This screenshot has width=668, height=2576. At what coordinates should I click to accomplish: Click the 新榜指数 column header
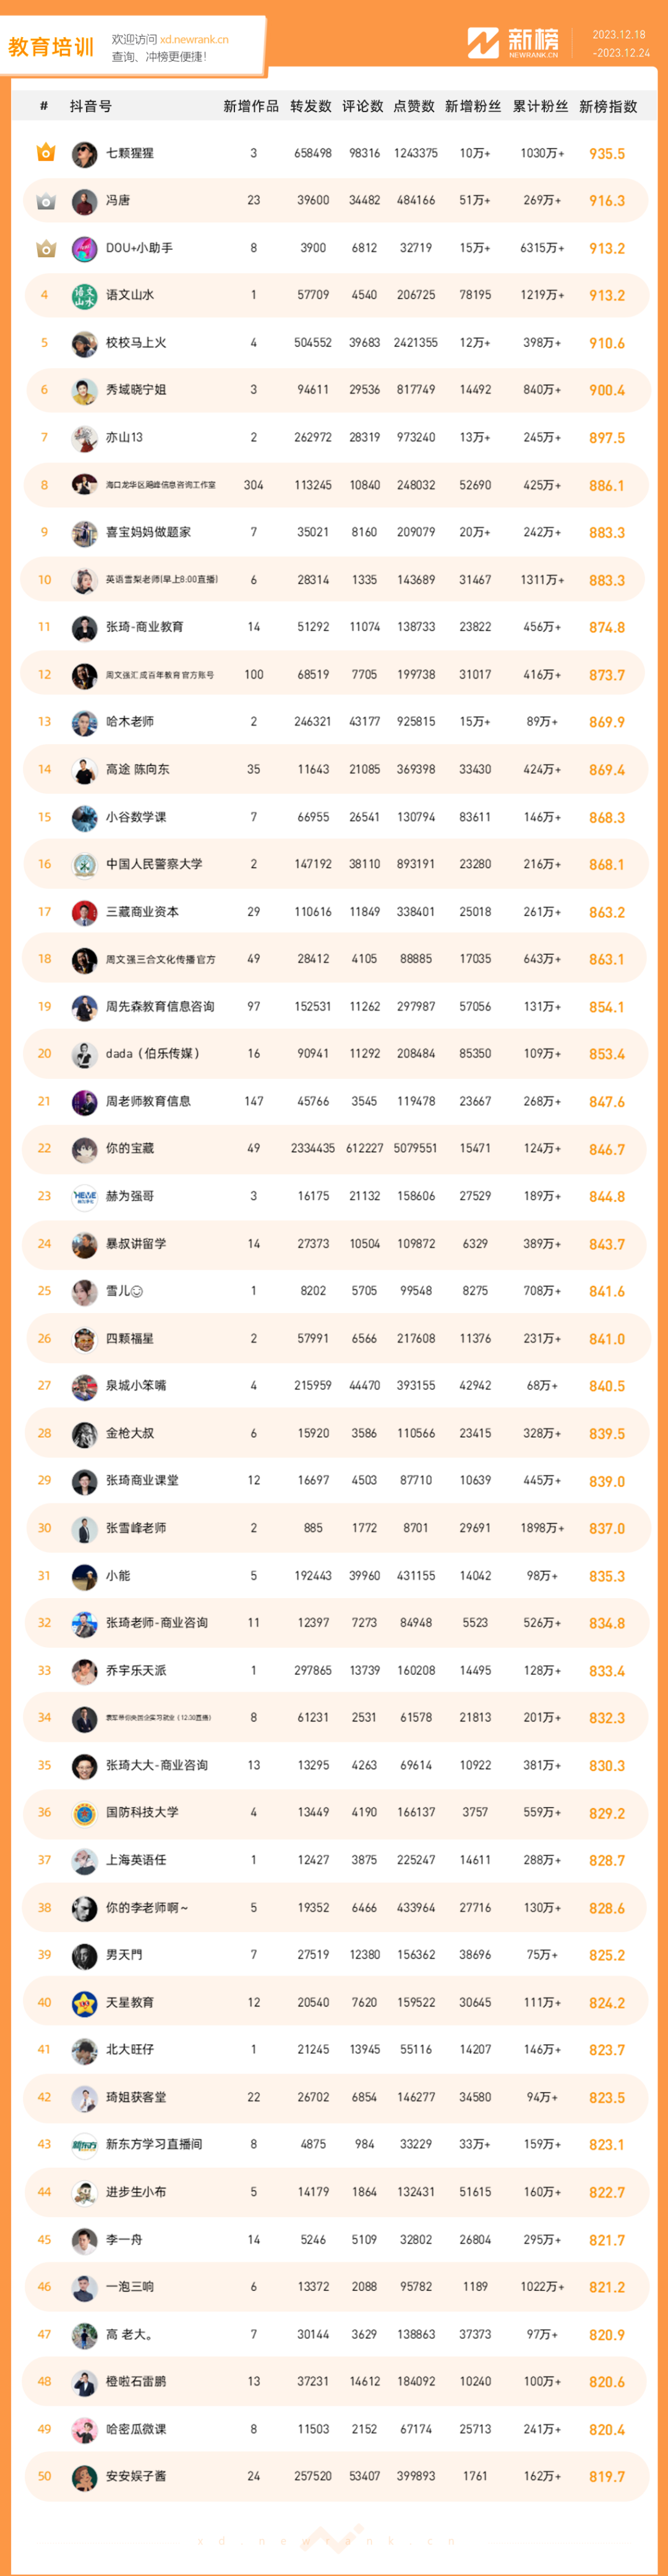tap(608, 106)
